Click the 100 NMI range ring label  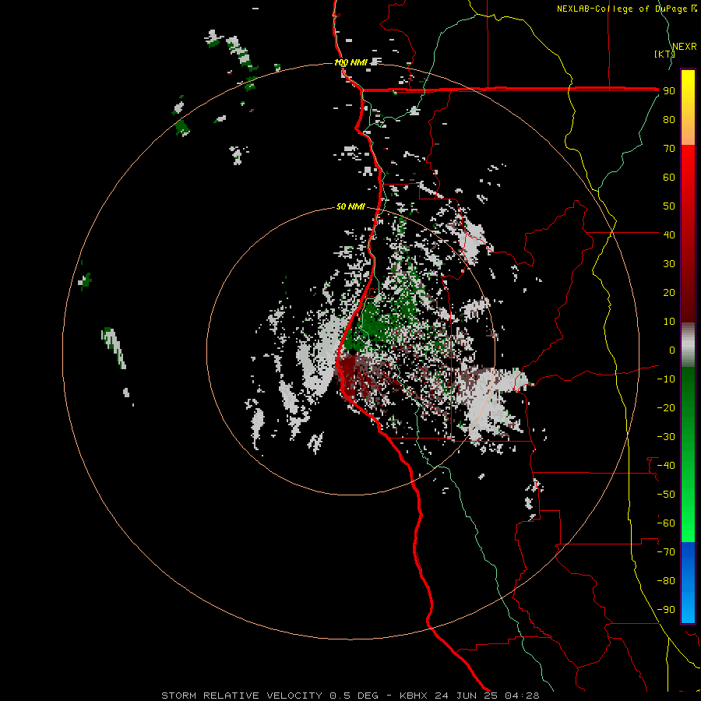[351, 62]
